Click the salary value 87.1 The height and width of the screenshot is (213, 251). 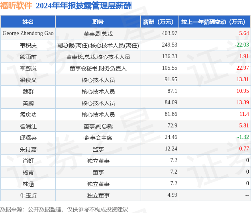click(x=172, y=91)
